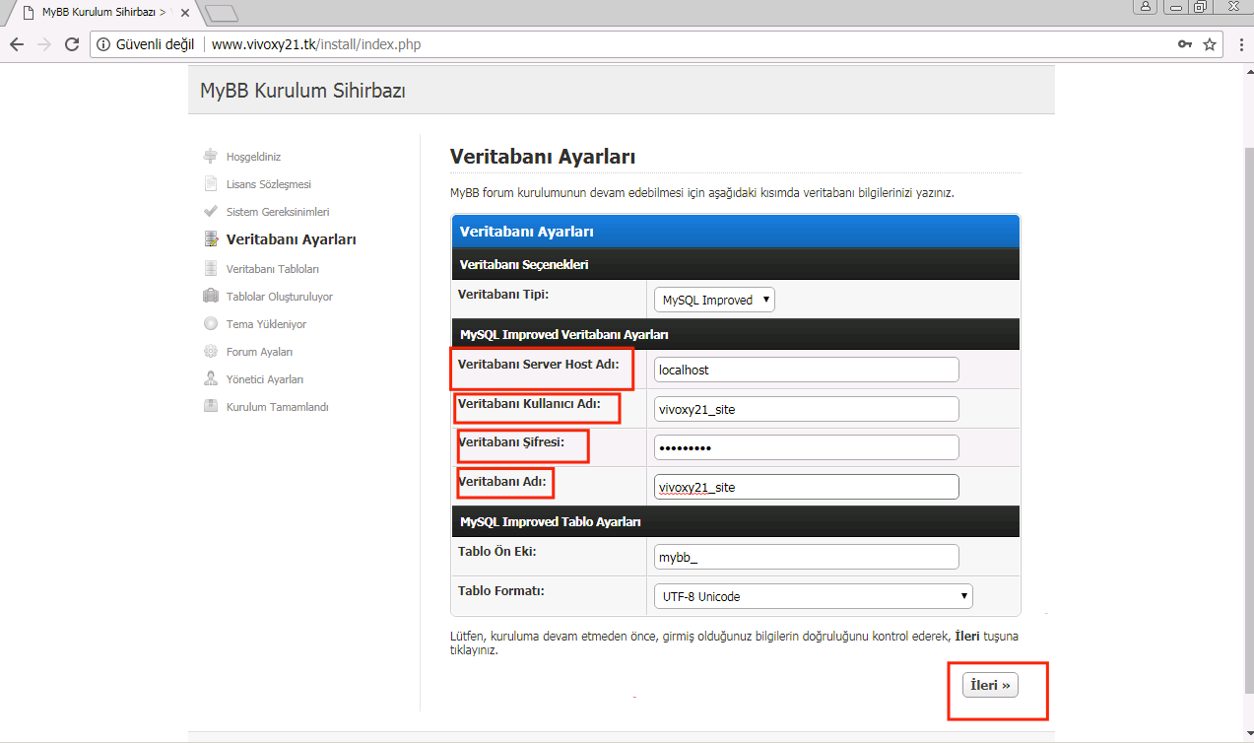This screenshot has width=1254, height=743.
Task: Open Tablo Formatı UTF-8 Unicode dropdown
Action: tap(813, 596)
